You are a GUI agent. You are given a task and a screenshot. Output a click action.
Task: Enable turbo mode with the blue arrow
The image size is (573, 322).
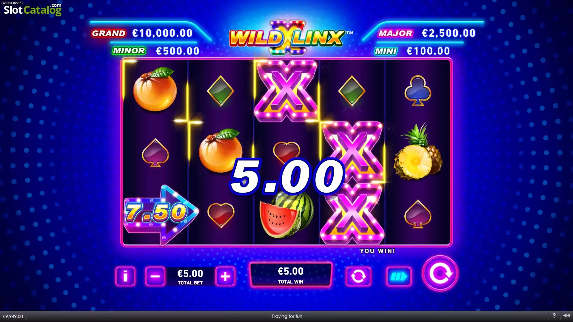tap(399, 276)
